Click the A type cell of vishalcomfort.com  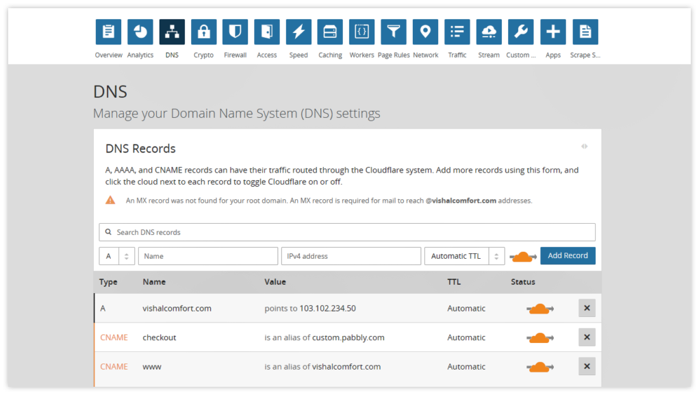[103, 308]
